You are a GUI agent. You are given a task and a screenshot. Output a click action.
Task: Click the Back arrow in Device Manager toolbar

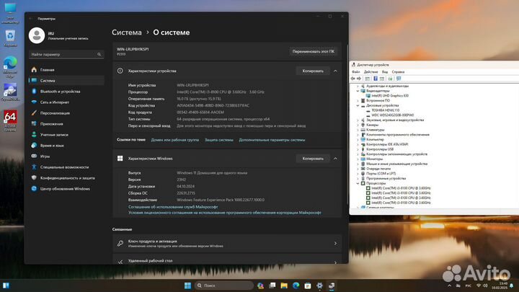pyautogui.click(x=352, y=79)
